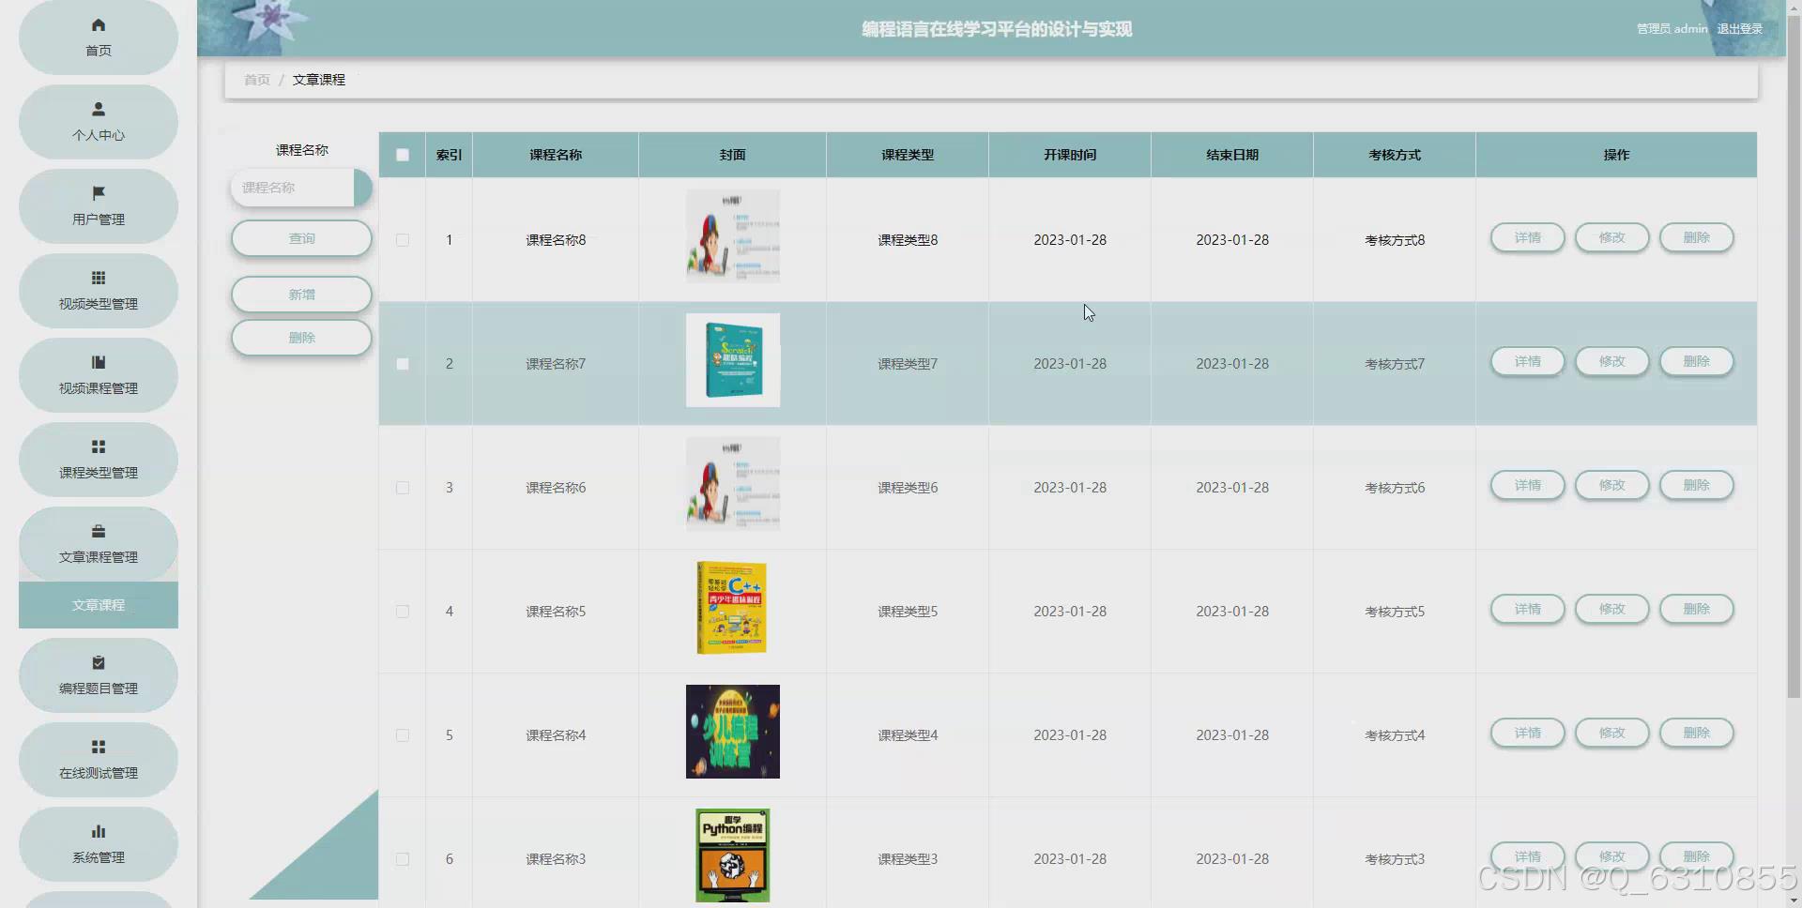
Task: Click the 新增 add button
Action: click(x=301, y=295)
